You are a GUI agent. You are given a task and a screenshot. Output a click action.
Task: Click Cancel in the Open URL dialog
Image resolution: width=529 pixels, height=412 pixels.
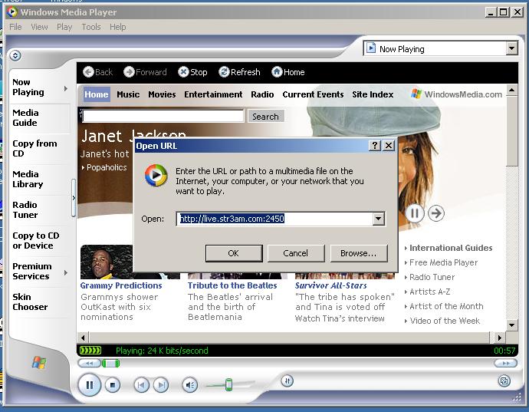point(296,253)
